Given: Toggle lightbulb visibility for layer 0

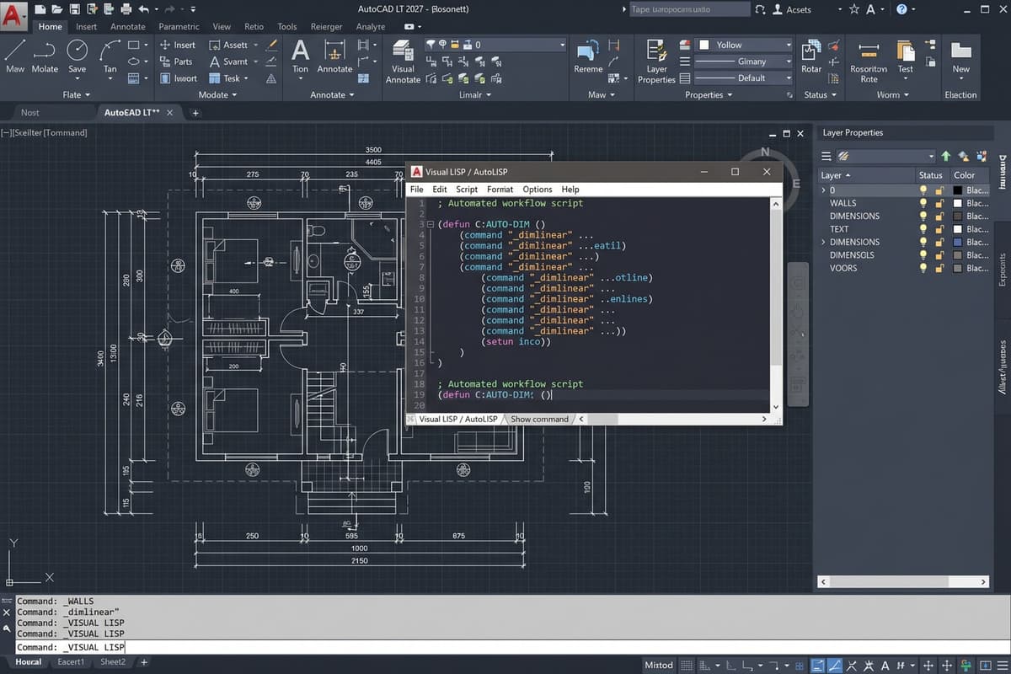Looking at the screenshot, I should tap(923, 190).
